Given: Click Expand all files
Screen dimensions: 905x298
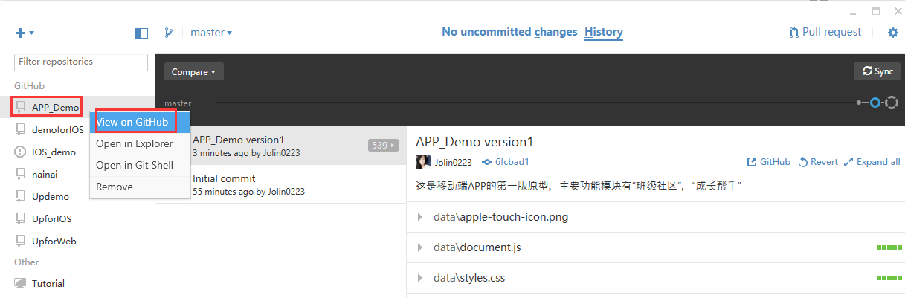Looking at the screenshot, I should [x=872, y=162].
